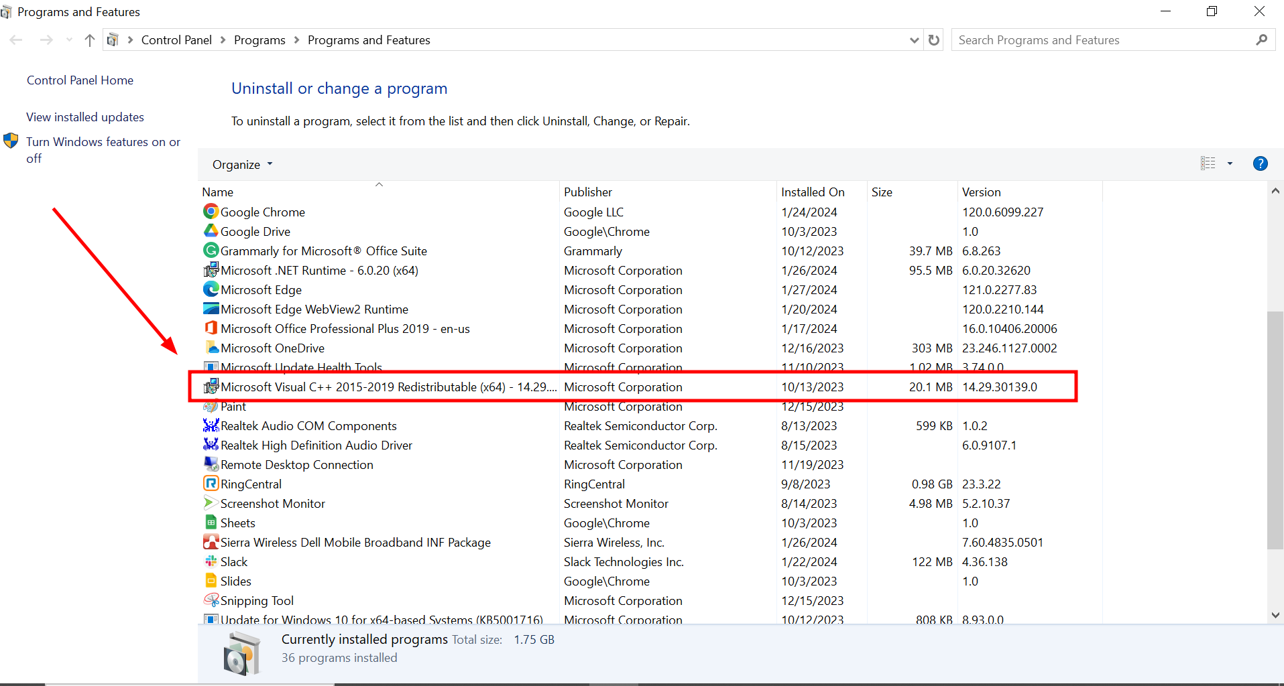Click the Google Drive icon in the list

coord(211,231)
